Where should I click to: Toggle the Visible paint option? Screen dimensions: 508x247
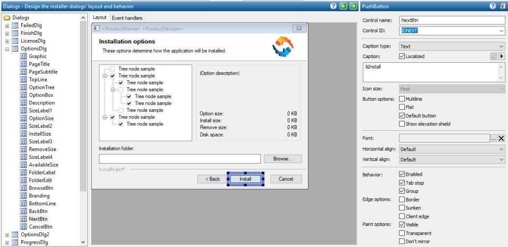coord(402,225)
